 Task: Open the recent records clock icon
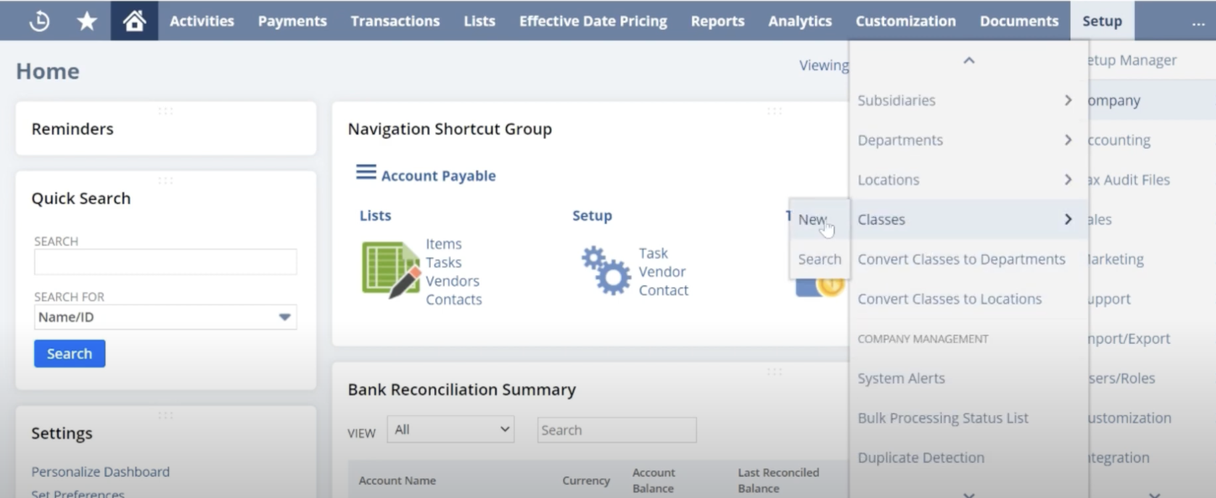[39, 20]
